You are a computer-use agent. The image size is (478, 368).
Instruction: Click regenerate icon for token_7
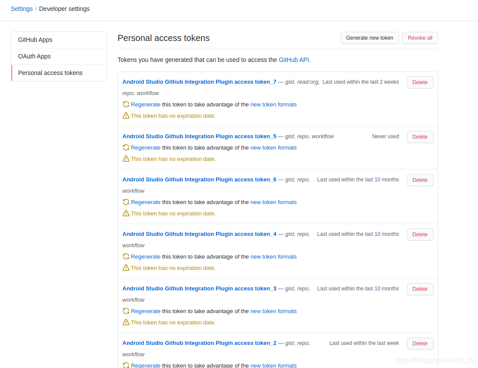pyautogui.click(x=126, y=104)
